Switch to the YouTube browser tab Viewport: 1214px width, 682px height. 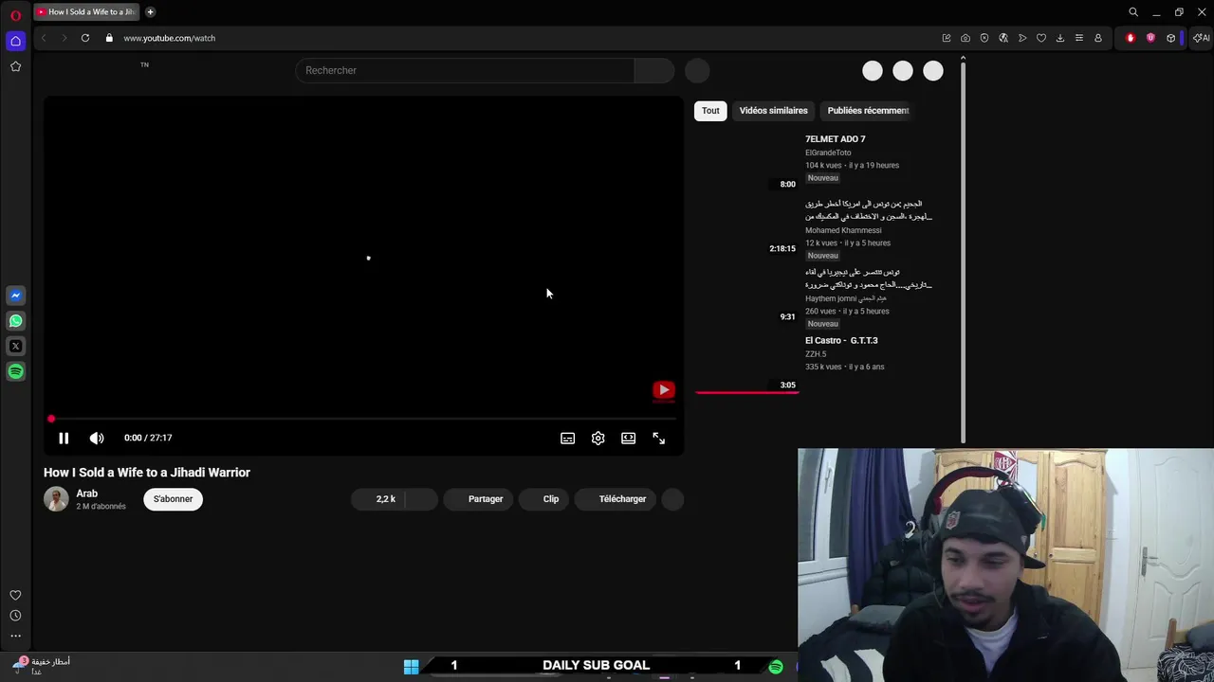[86, 12]
